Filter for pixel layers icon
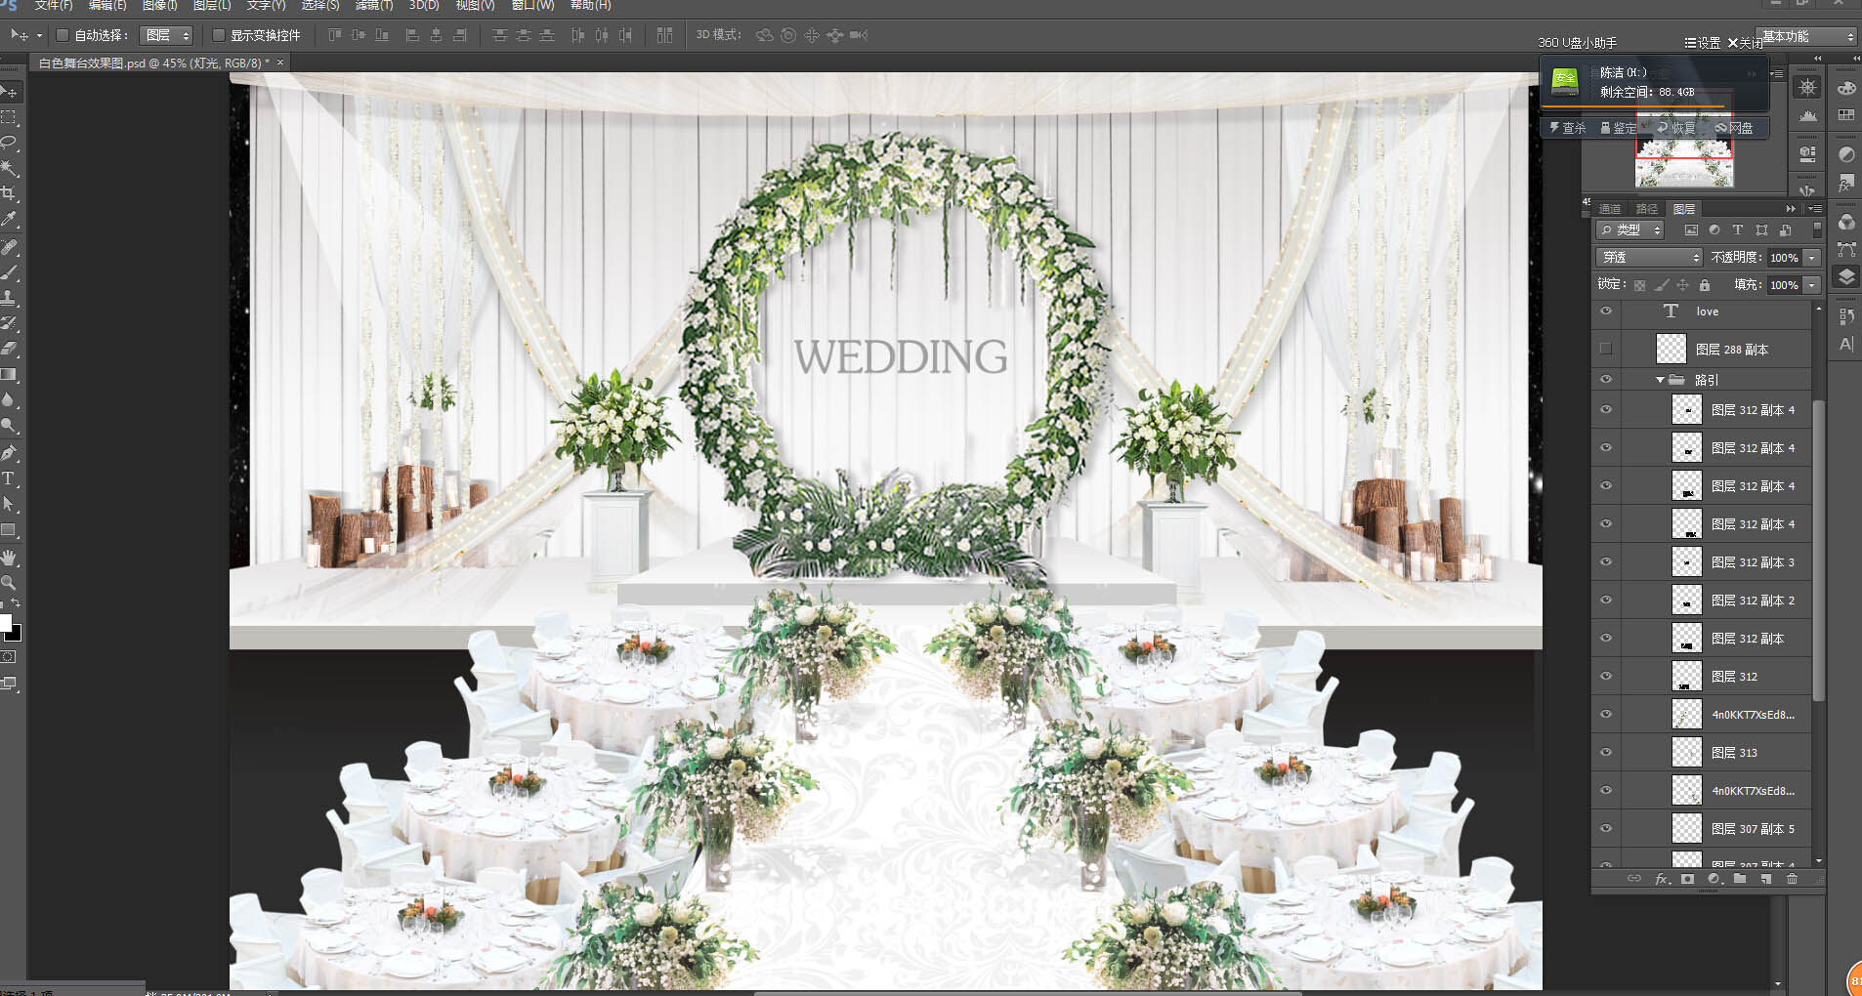1862x996 pixels. 1691,230
